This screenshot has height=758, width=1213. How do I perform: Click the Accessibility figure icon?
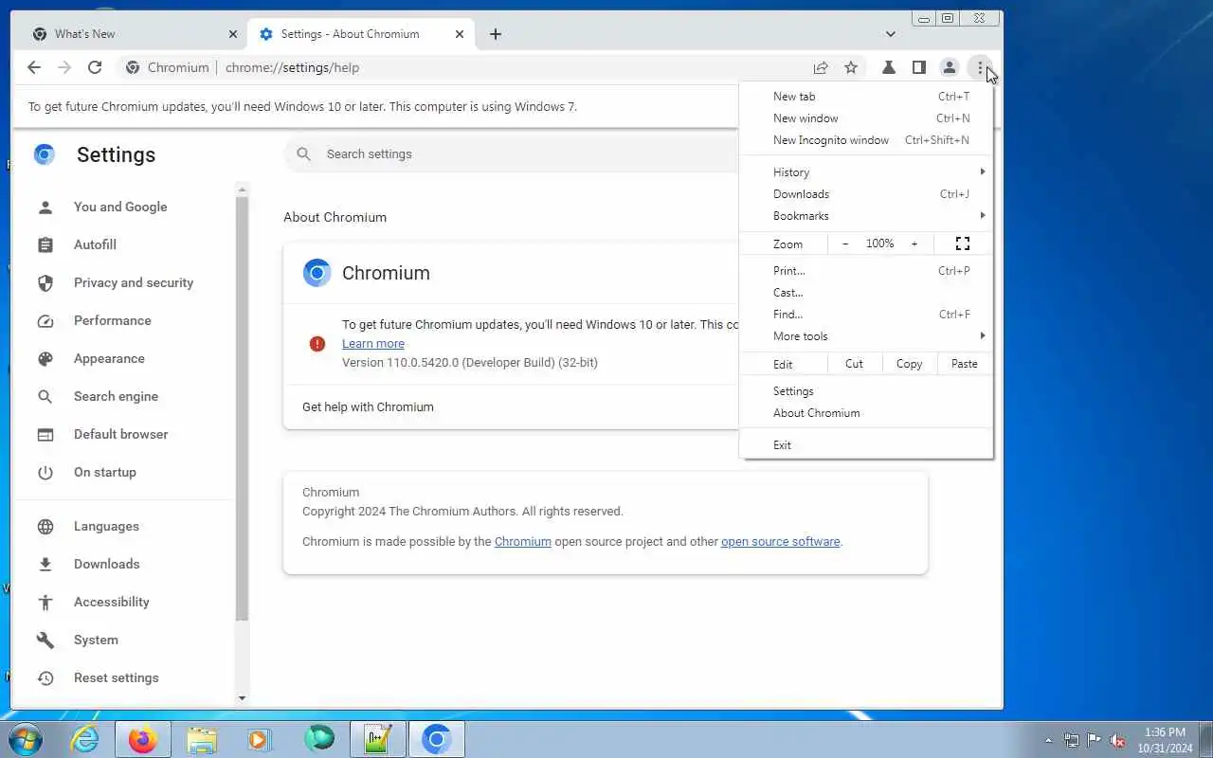[x=45, y=602]
